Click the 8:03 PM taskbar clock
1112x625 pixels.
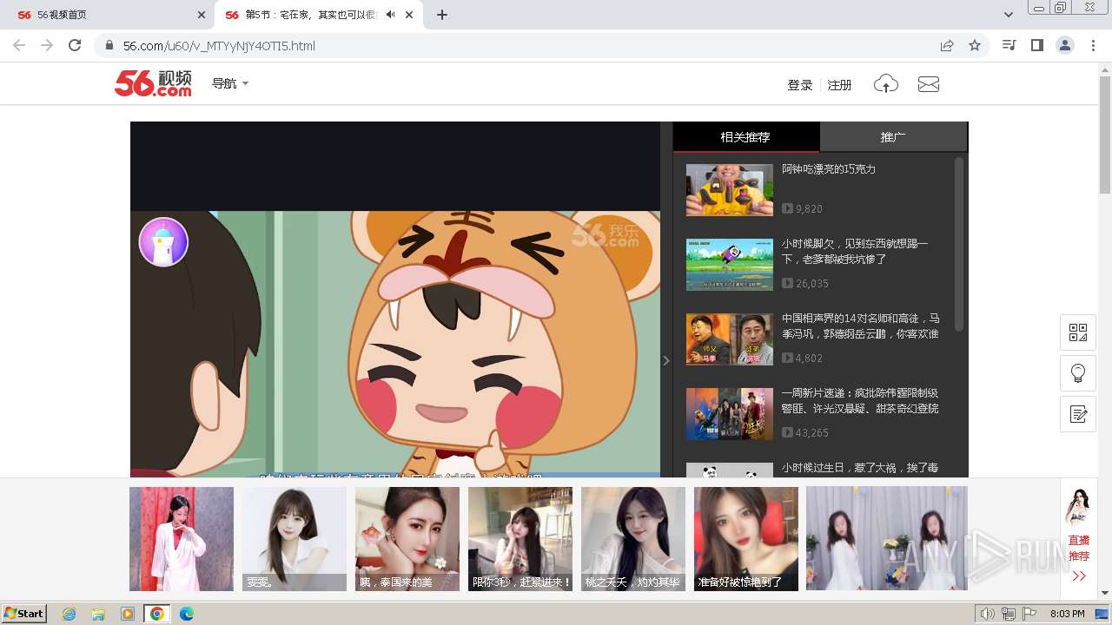(1067, 614)
